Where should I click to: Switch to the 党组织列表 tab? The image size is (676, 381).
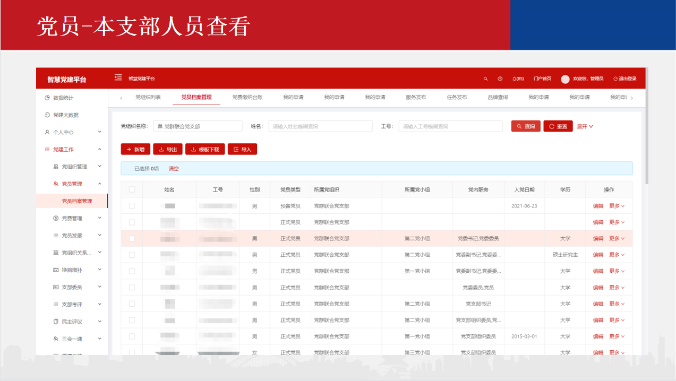(x=148, y=98)
